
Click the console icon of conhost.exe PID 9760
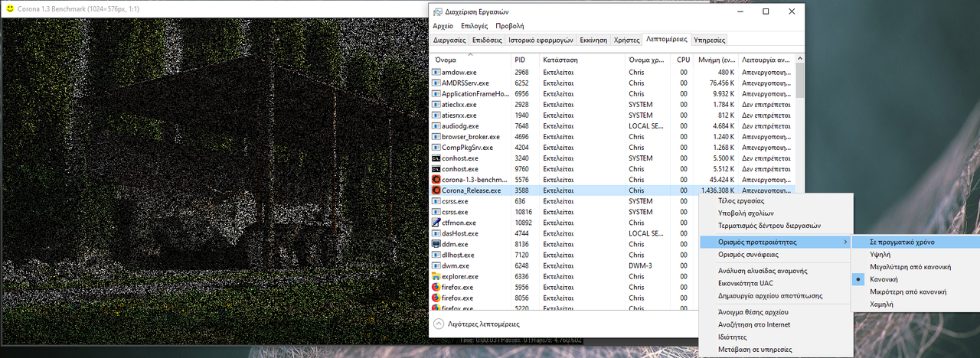(436, 169)
